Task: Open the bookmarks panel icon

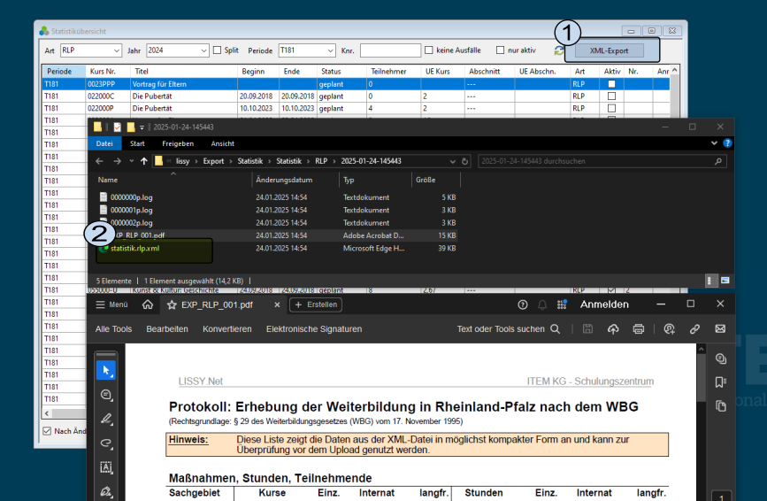Action: [720, 382]
